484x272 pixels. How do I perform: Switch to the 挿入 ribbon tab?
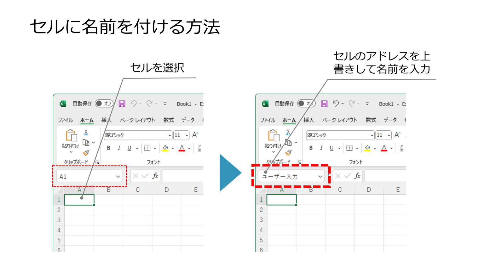point(106,120)
